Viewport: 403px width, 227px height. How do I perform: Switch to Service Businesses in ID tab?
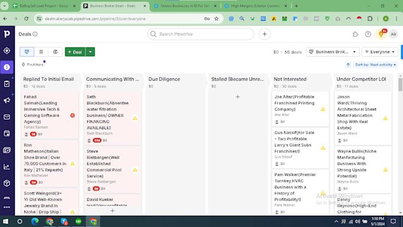click(x=185, y=6)
